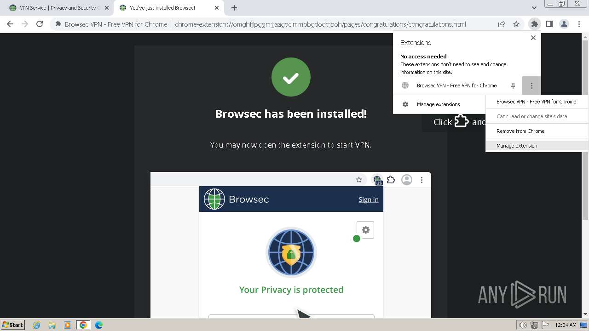
Task: Click the forward navigation arrow
Action: [25, 24]
